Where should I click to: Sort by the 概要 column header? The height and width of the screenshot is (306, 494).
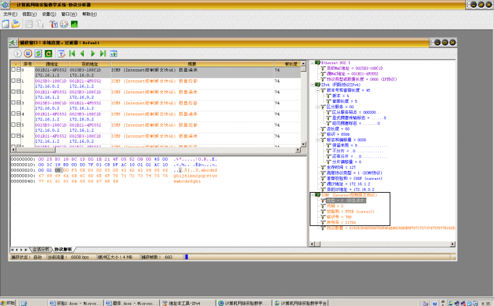point(192,64)
